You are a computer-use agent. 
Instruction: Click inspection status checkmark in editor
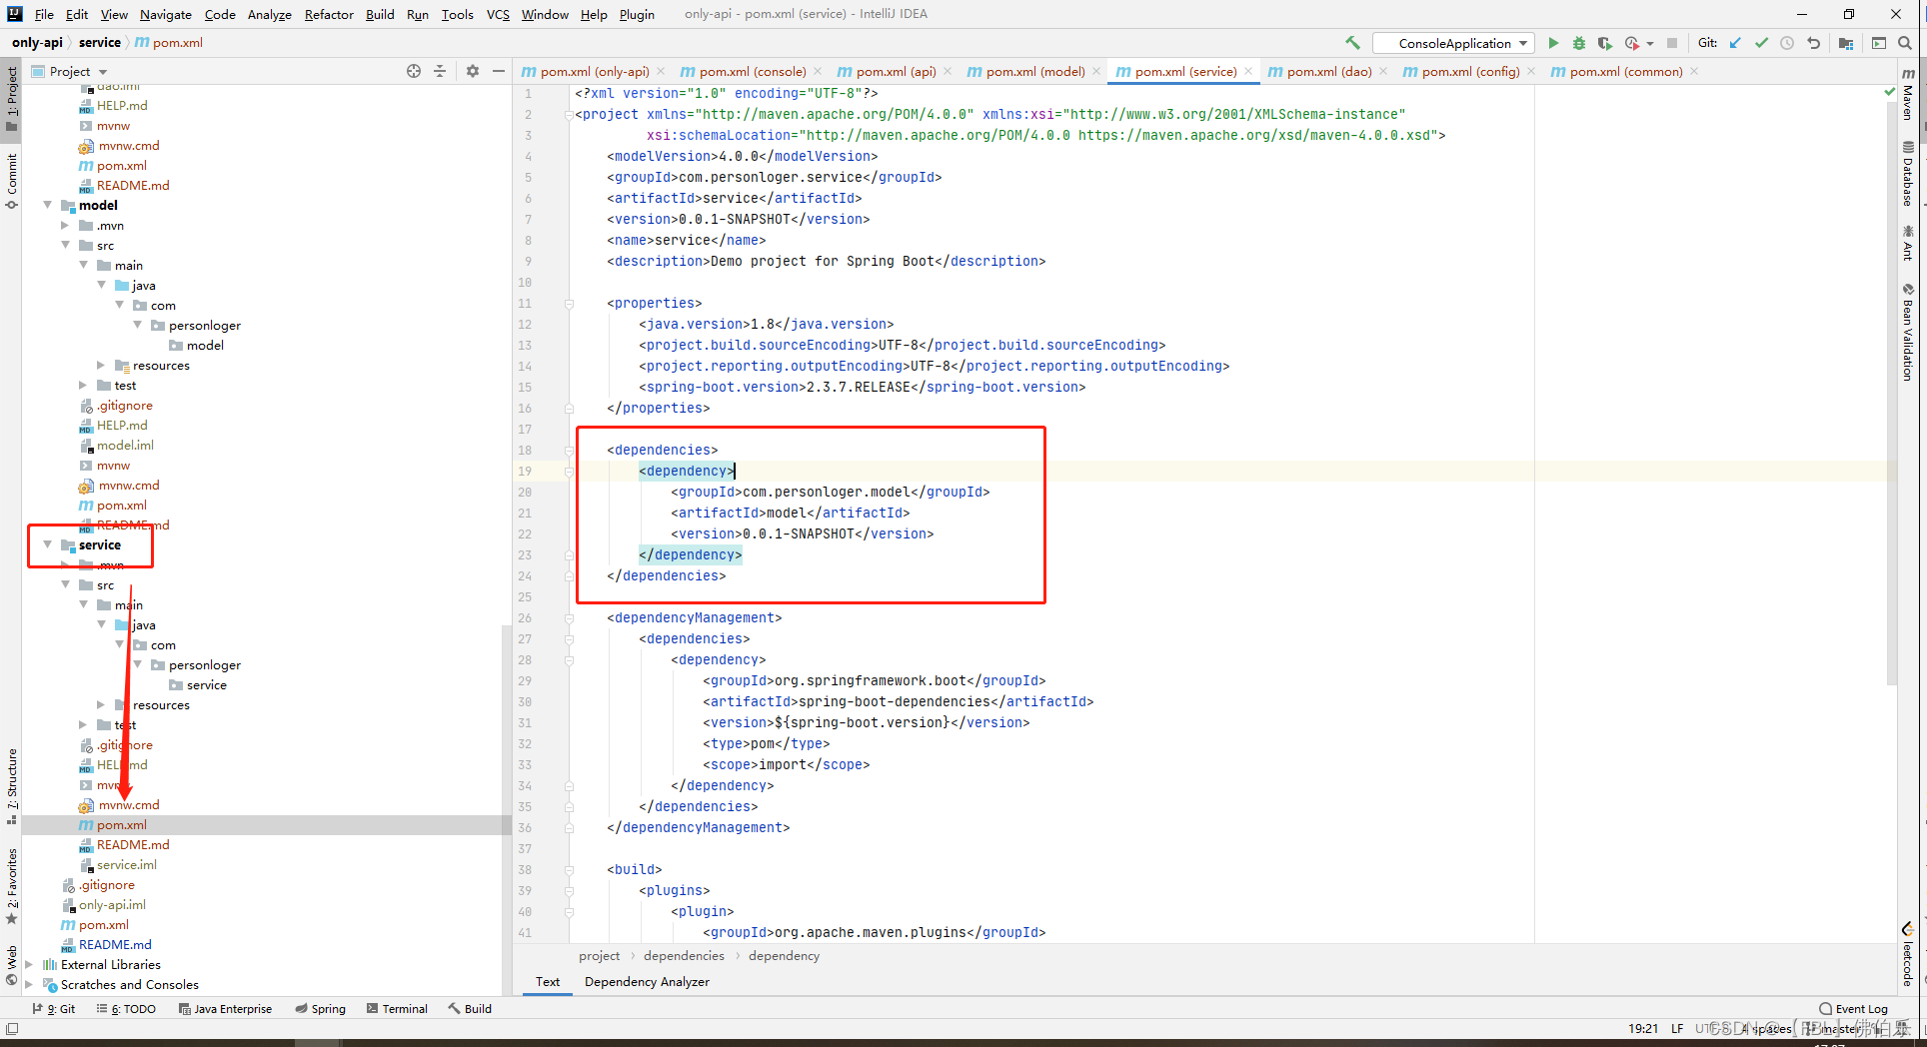pos(1889,92)
